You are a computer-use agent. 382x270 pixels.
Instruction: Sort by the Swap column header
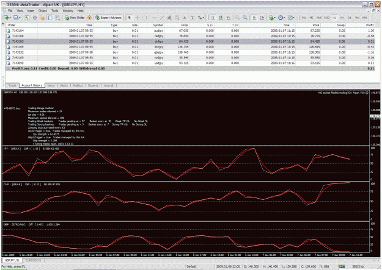(340, 25)
